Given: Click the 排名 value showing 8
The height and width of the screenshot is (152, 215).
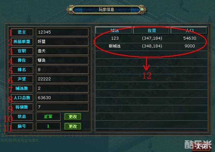Looking at the screenshot, I should tap(62, 70).
